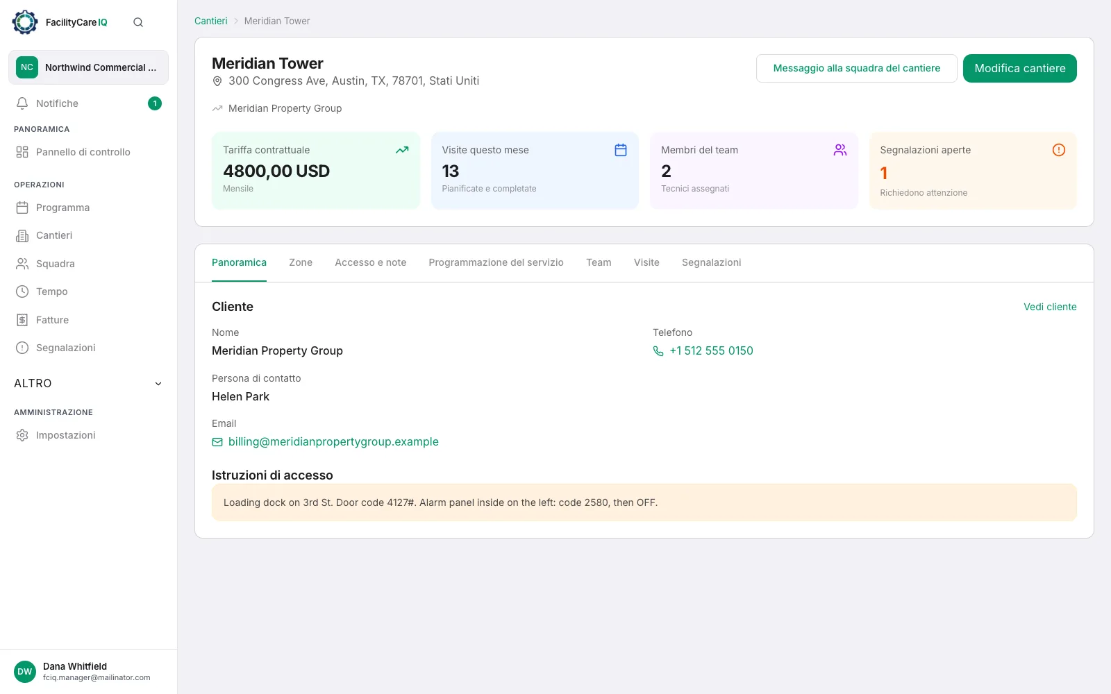Image resolution: width=1111 pixels, height=694 pixels.
Task: Open the Dana Whitfield user menu
Action: [88, 672]
